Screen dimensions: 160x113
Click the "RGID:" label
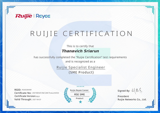(x=18, y=90)
